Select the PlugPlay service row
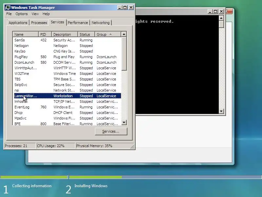 67,57
